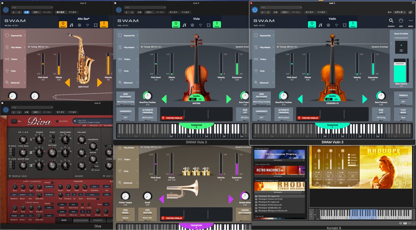Viewport: 416px width, 230px height.
Task: Open the preset dropdown in Inst 3 header
Action: pos(32,7)
